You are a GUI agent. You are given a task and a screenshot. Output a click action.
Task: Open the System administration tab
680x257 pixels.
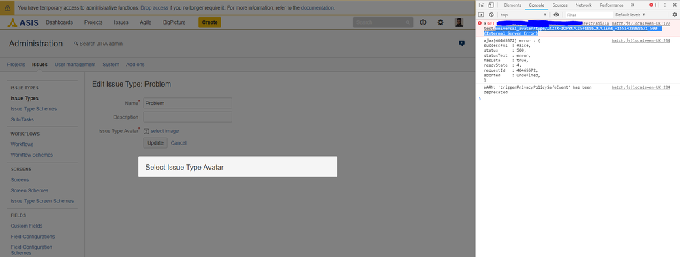[110, 65]
